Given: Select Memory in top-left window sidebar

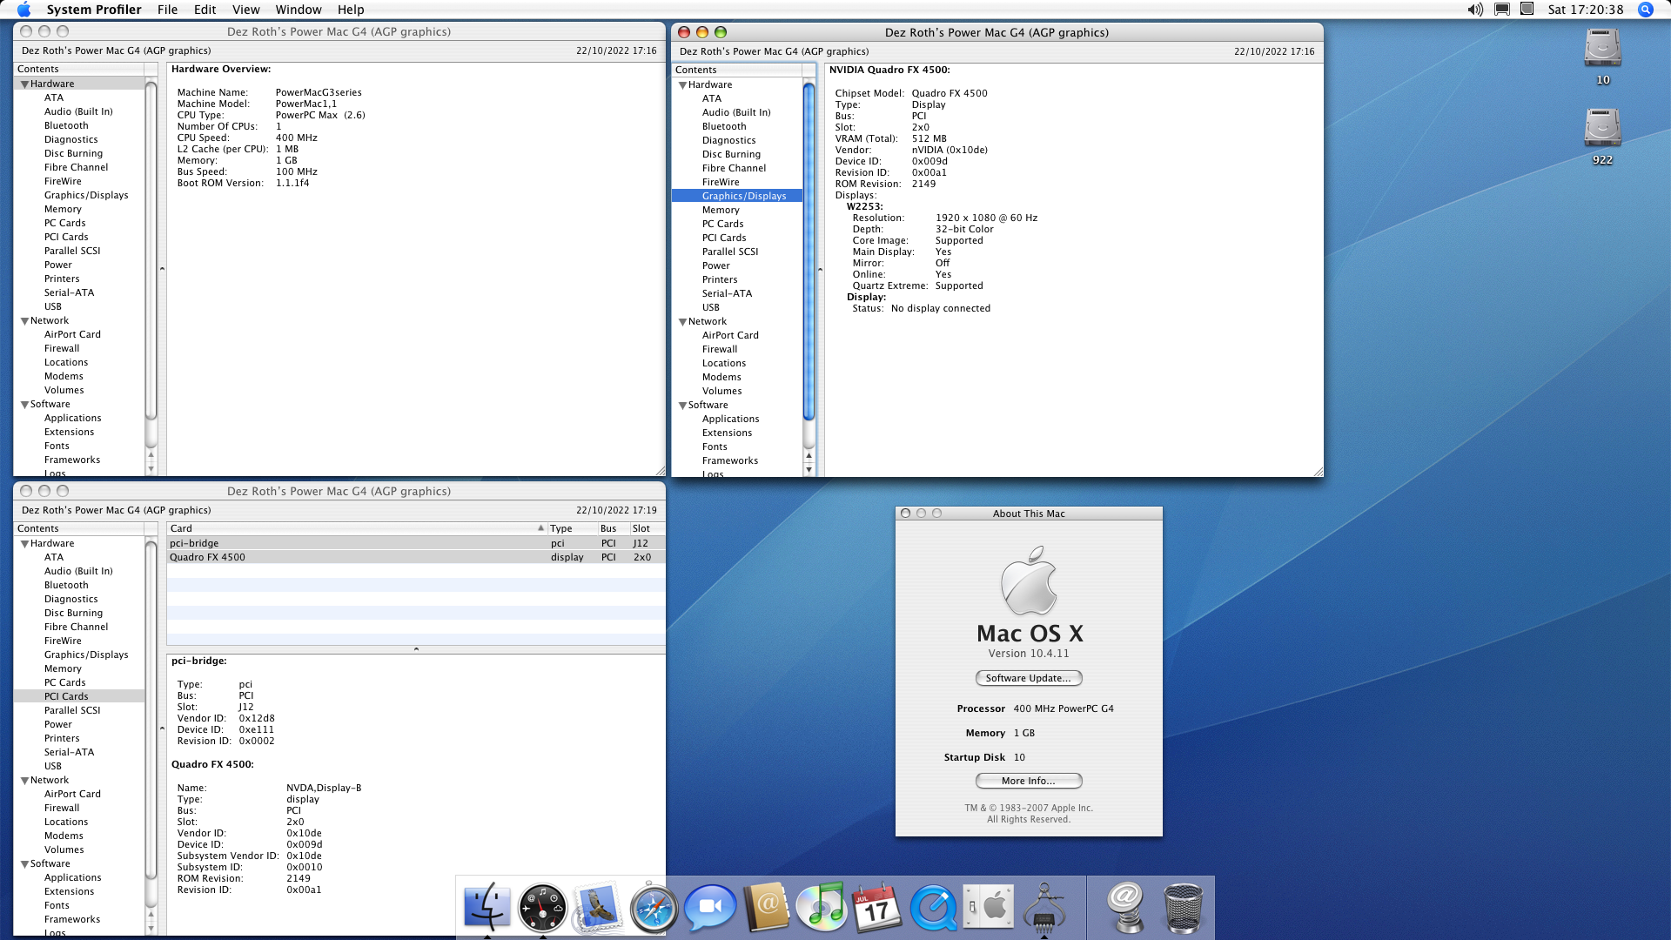Looking at the screenshot, I should click(x=63, y=209).
